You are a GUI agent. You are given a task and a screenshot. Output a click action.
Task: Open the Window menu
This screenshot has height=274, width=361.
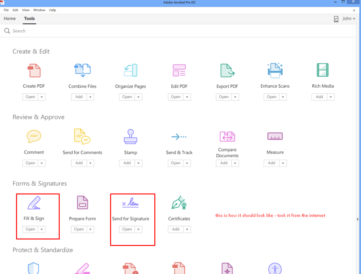tap(39, 10)
